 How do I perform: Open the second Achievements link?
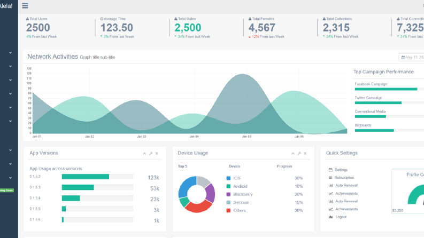pyautogui.click(x=346, y=209)
